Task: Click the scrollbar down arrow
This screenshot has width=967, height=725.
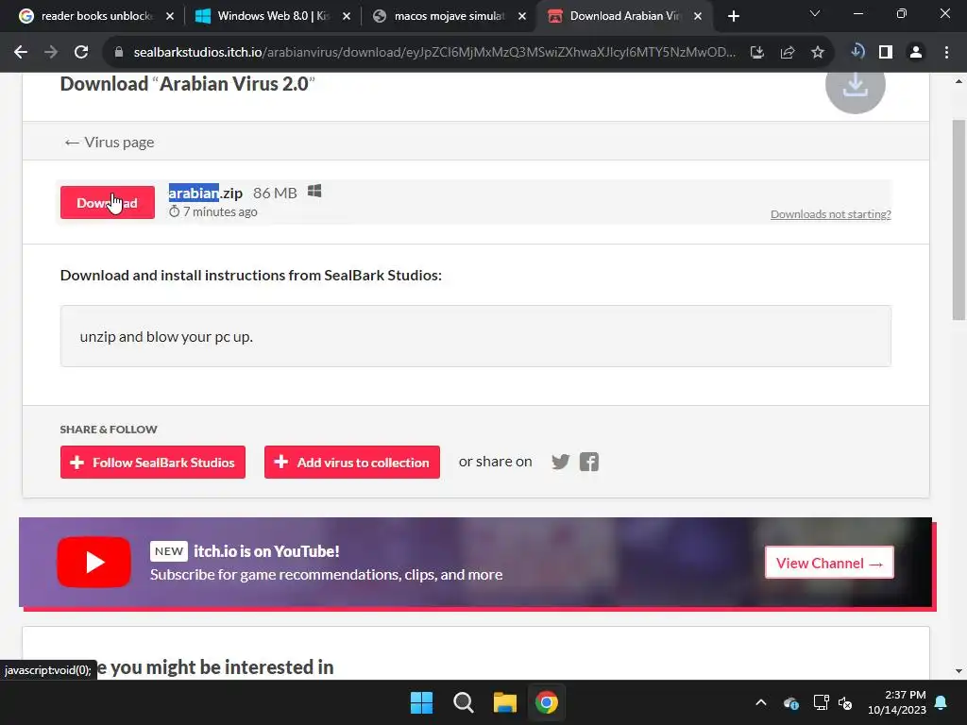Action: tap(959, 671)
